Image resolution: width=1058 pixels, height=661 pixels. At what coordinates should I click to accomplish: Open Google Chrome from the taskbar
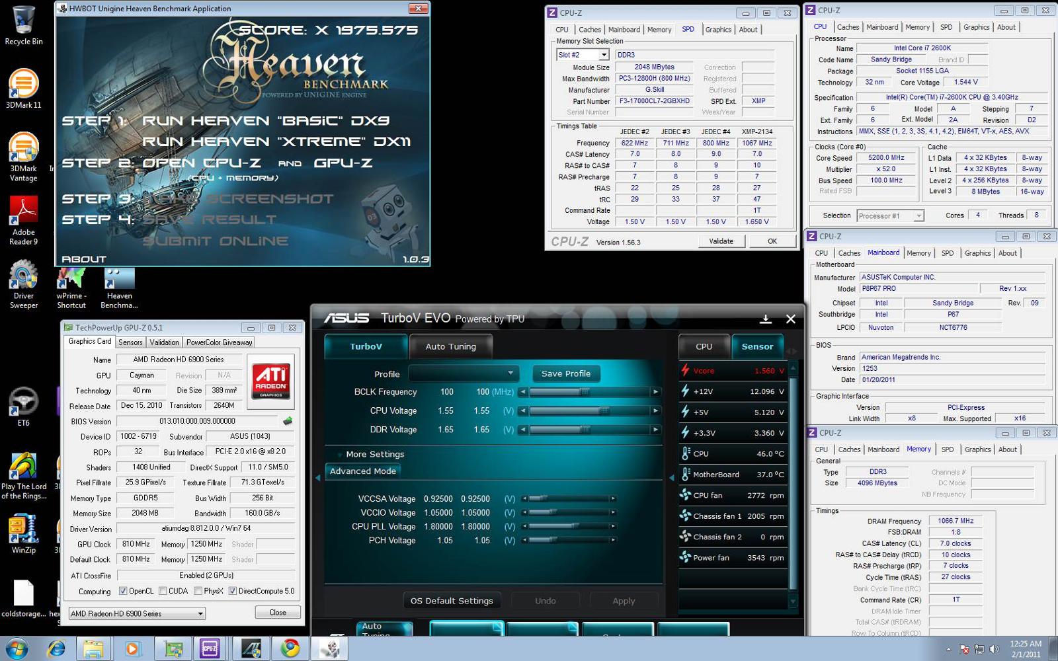(290, 649)
